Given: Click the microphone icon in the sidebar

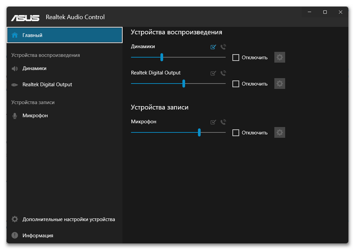Looking at the screenshot, I should click(x=15, y=116).
